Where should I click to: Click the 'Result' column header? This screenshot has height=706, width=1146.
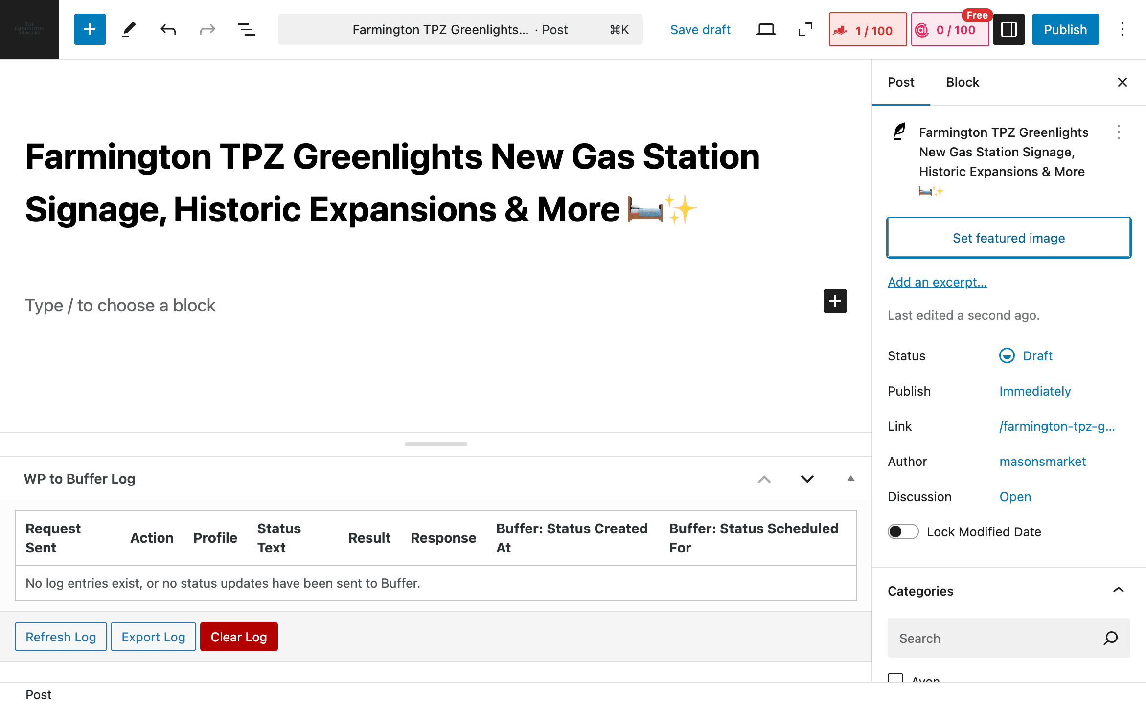pos(369,538)
